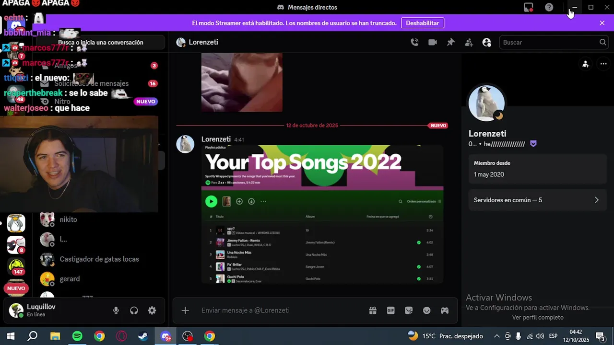Screen dimensions: 614x345
Task: Open Solicitudes de mensajes
Action: (100, 83)
